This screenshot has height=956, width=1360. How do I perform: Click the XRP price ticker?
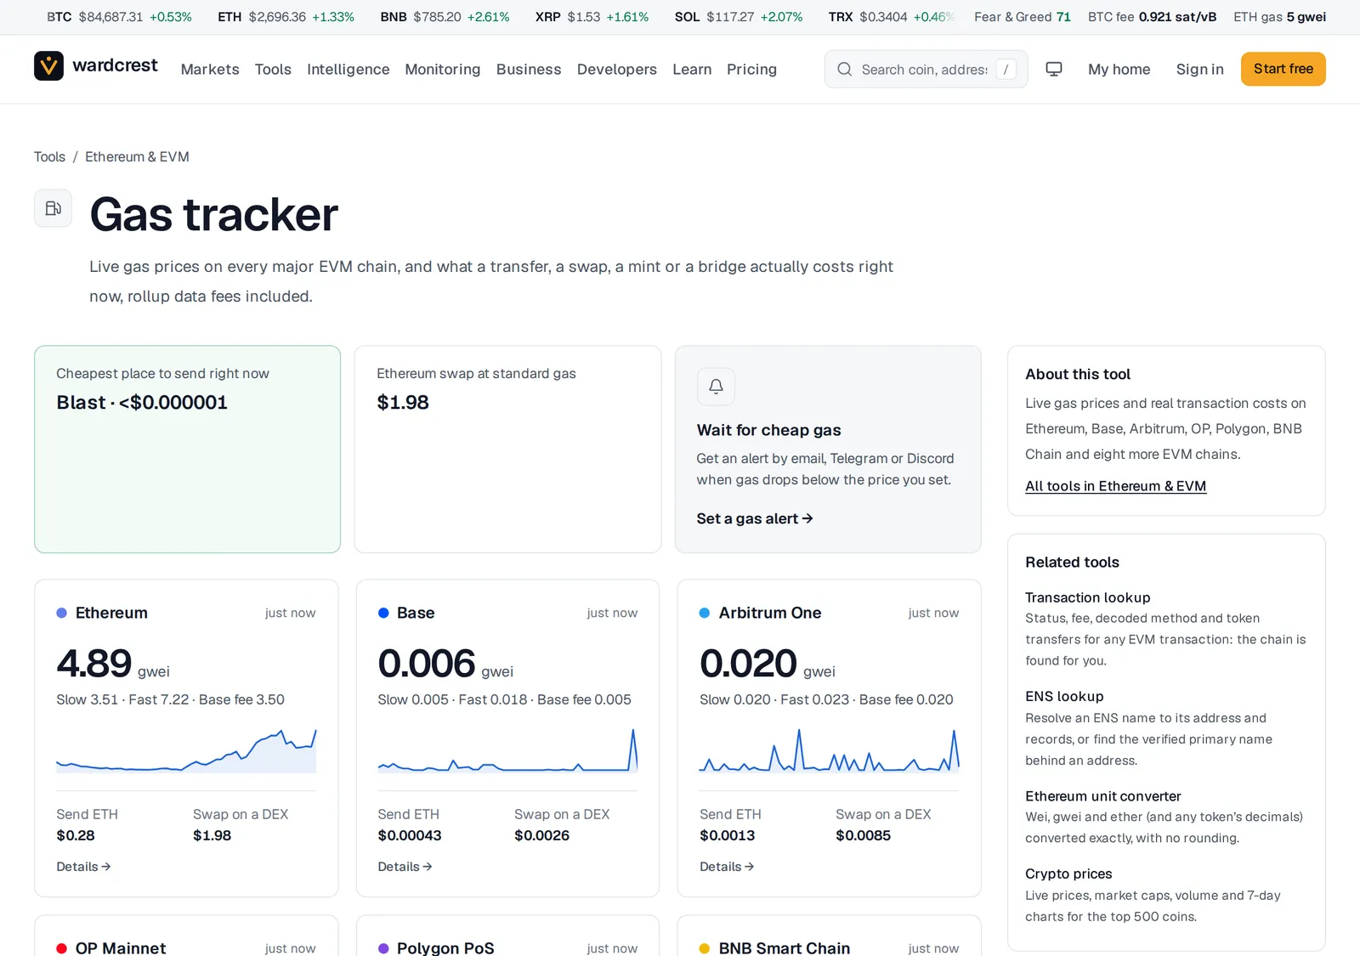(592, 17)
